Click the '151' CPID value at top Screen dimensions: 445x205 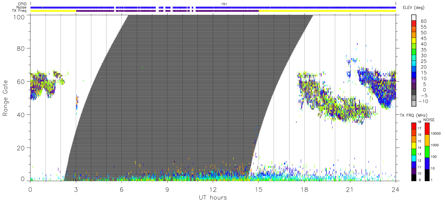224,4
